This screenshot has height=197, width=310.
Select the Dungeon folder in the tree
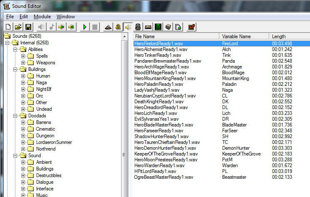[x=45, y=136]
